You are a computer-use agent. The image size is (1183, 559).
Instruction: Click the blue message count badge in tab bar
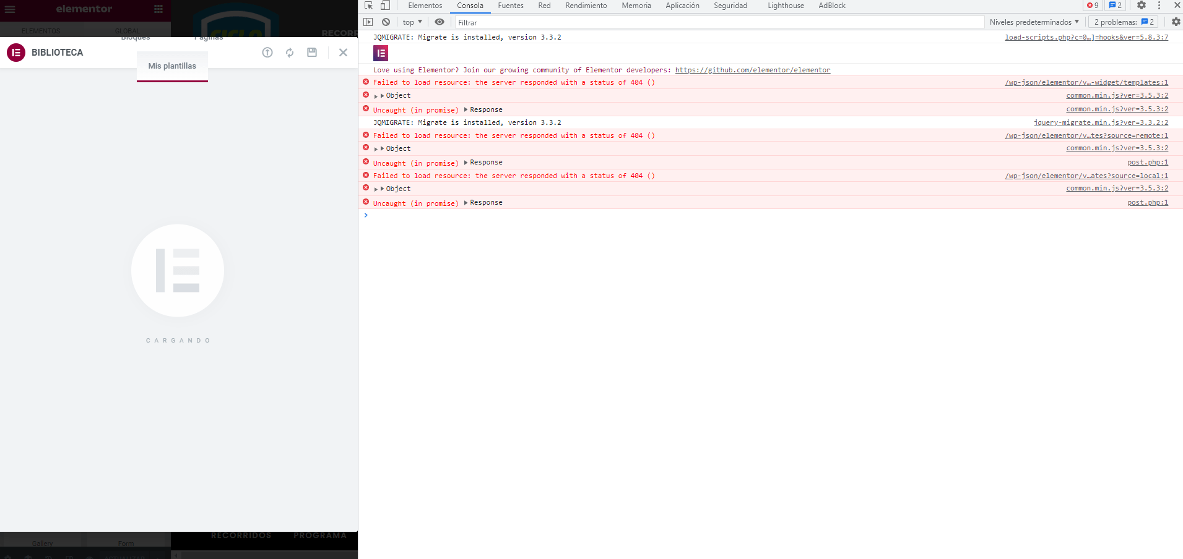coord(1116,6)
